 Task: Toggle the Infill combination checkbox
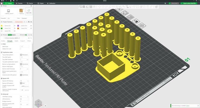pos(21,107)
